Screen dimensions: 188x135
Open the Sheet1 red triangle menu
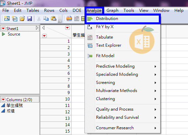click(x=3, y=28)
